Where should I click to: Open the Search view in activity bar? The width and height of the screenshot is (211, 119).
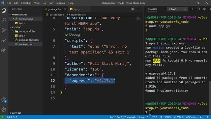(4, 20)
